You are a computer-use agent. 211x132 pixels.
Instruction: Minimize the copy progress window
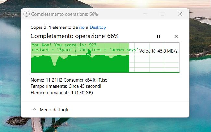pos(145,14)
